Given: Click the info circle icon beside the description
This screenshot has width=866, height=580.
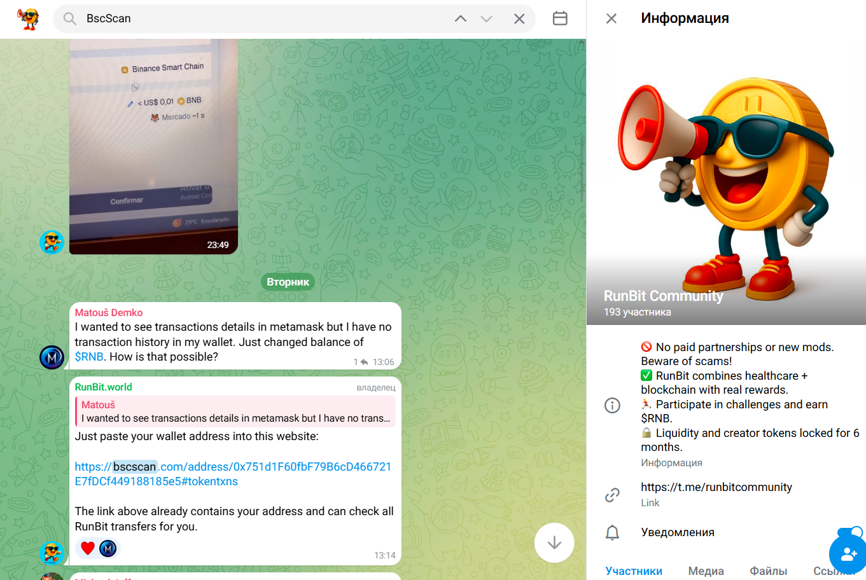Looking at the screenshot, I should click(612, 405).
